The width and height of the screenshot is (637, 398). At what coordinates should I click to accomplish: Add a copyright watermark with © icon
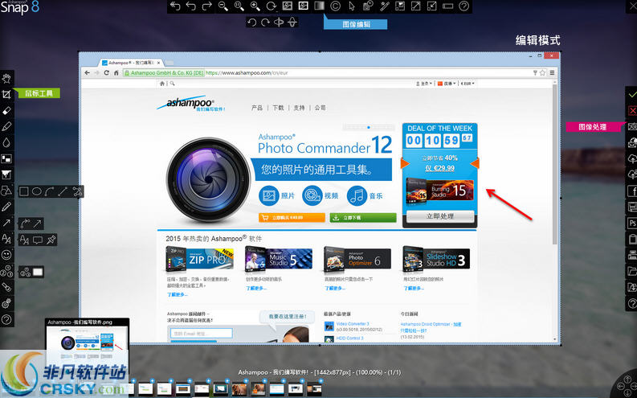coord(335,6)
